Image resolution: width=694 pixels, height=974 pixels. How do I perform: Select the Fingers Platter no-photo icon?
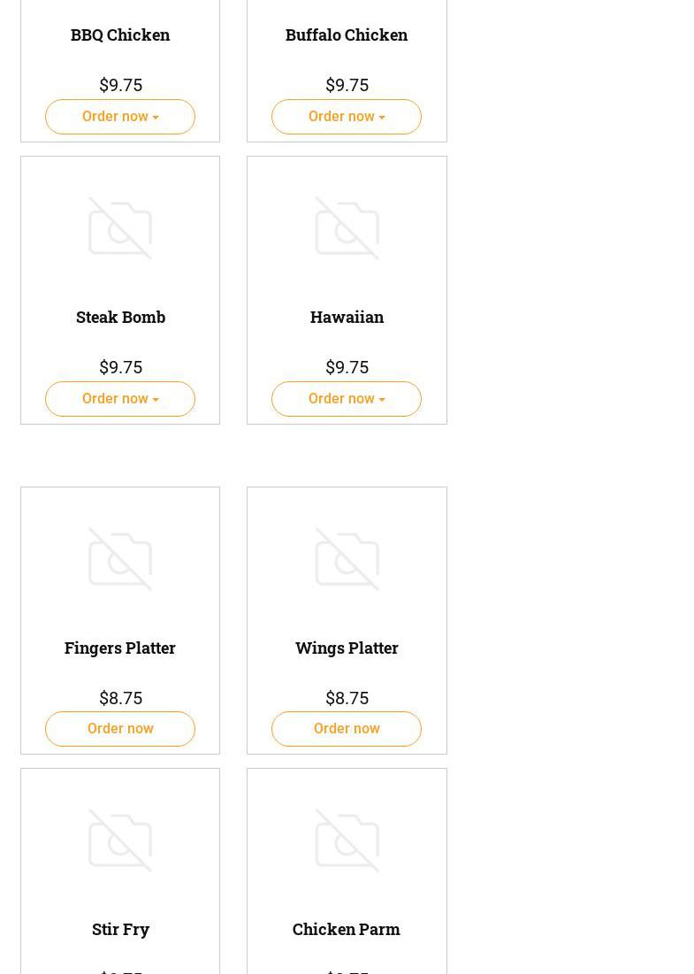pos(120,559)
